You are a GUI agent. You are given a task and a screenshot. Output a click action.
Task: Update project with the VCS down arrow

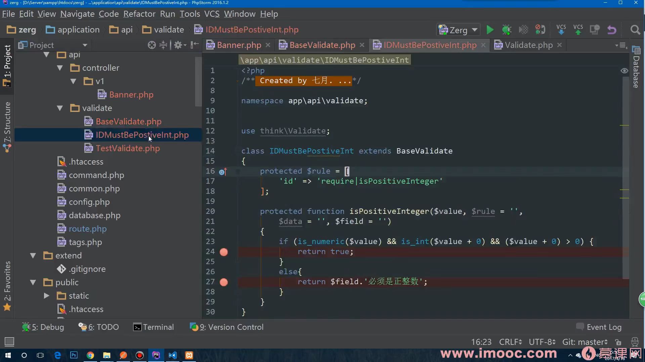tap(561, 29)
